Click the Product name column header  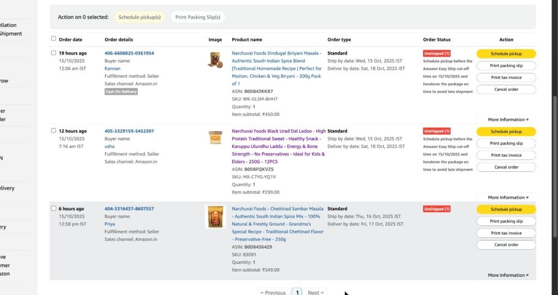[x=247, y=40]
